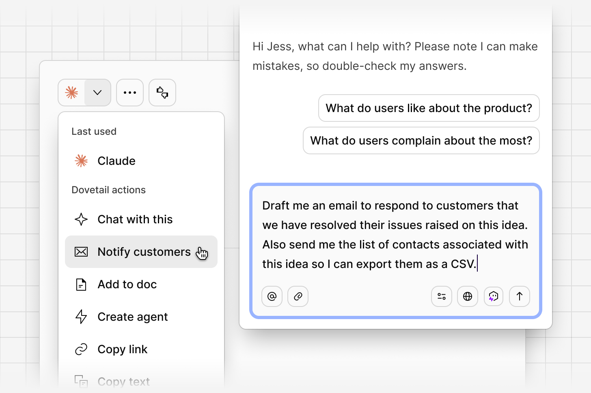Send the message with the up arrow button
Image resolution: width=591 pixels, height=393 pixels.
520,296
